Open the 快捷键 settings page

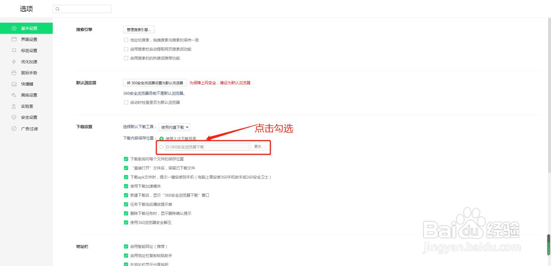(x=26, y=84)
